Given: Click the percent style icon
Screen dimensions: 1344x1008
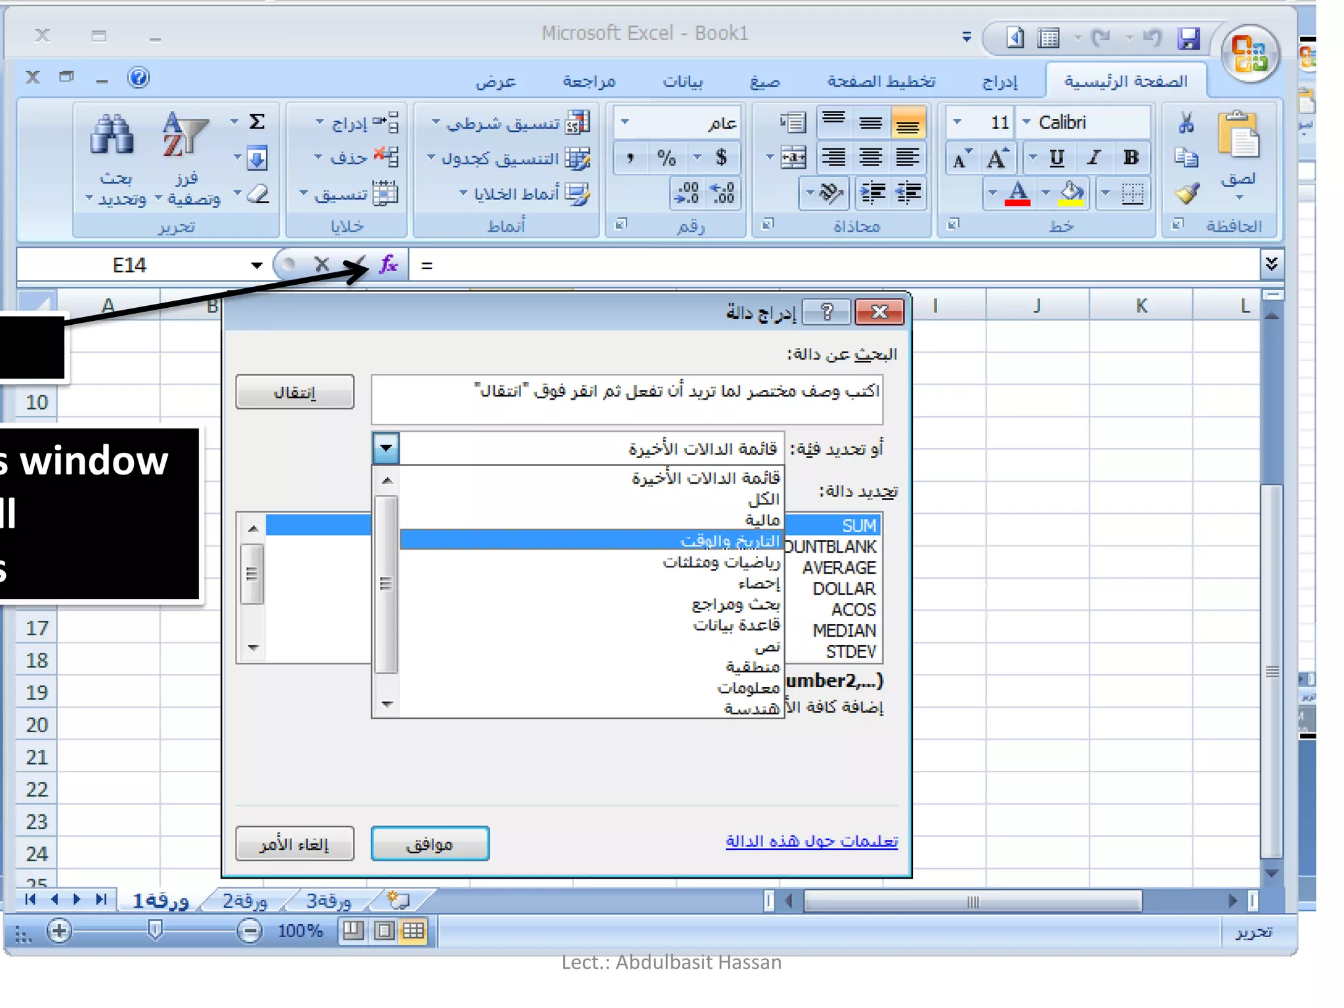Looking at the screenshot, I should pyautogui.click(x=665, y=157).
